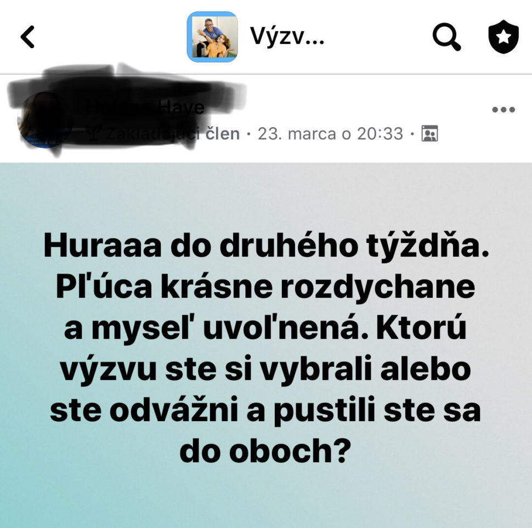
Task: Tap the blurred badge icon before 'Zakladajúci'
Action: 93,134
